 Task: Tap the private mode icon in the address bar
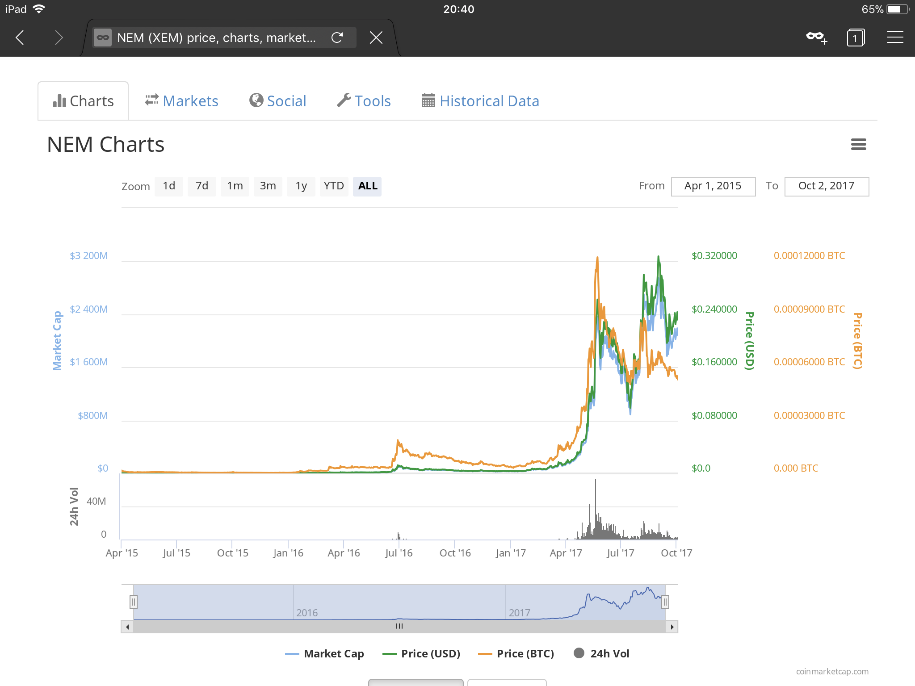(103, 38)
